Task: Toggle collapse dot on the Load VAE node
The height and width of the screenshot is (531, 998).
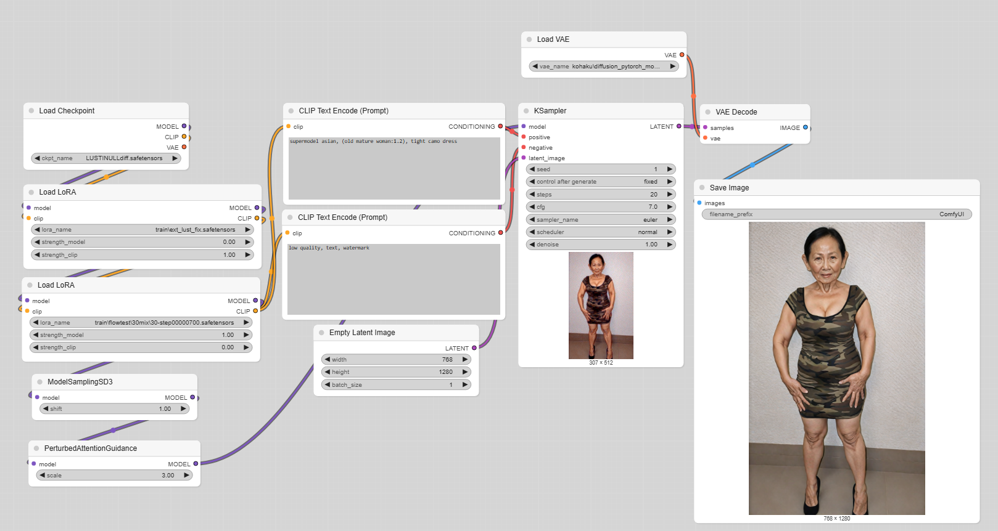Action: (x=529, y=39)
